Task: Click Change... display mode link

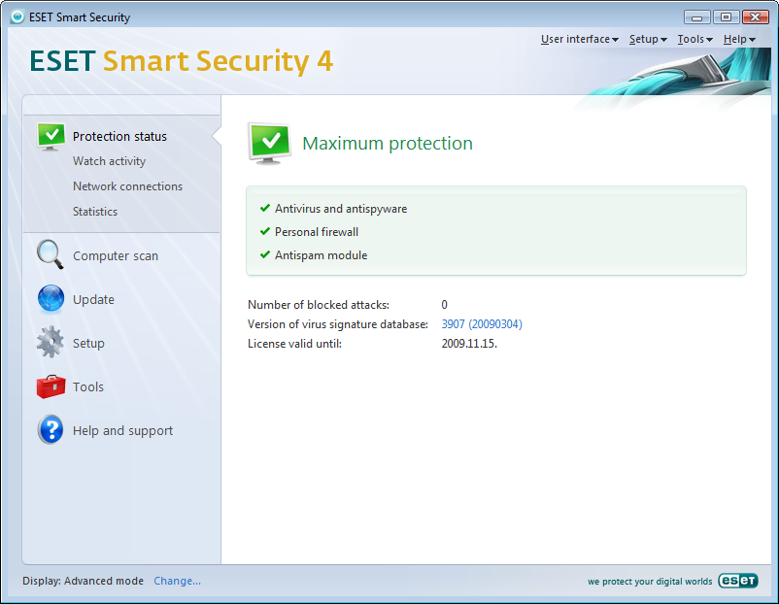Action: (x=178, y=581)
